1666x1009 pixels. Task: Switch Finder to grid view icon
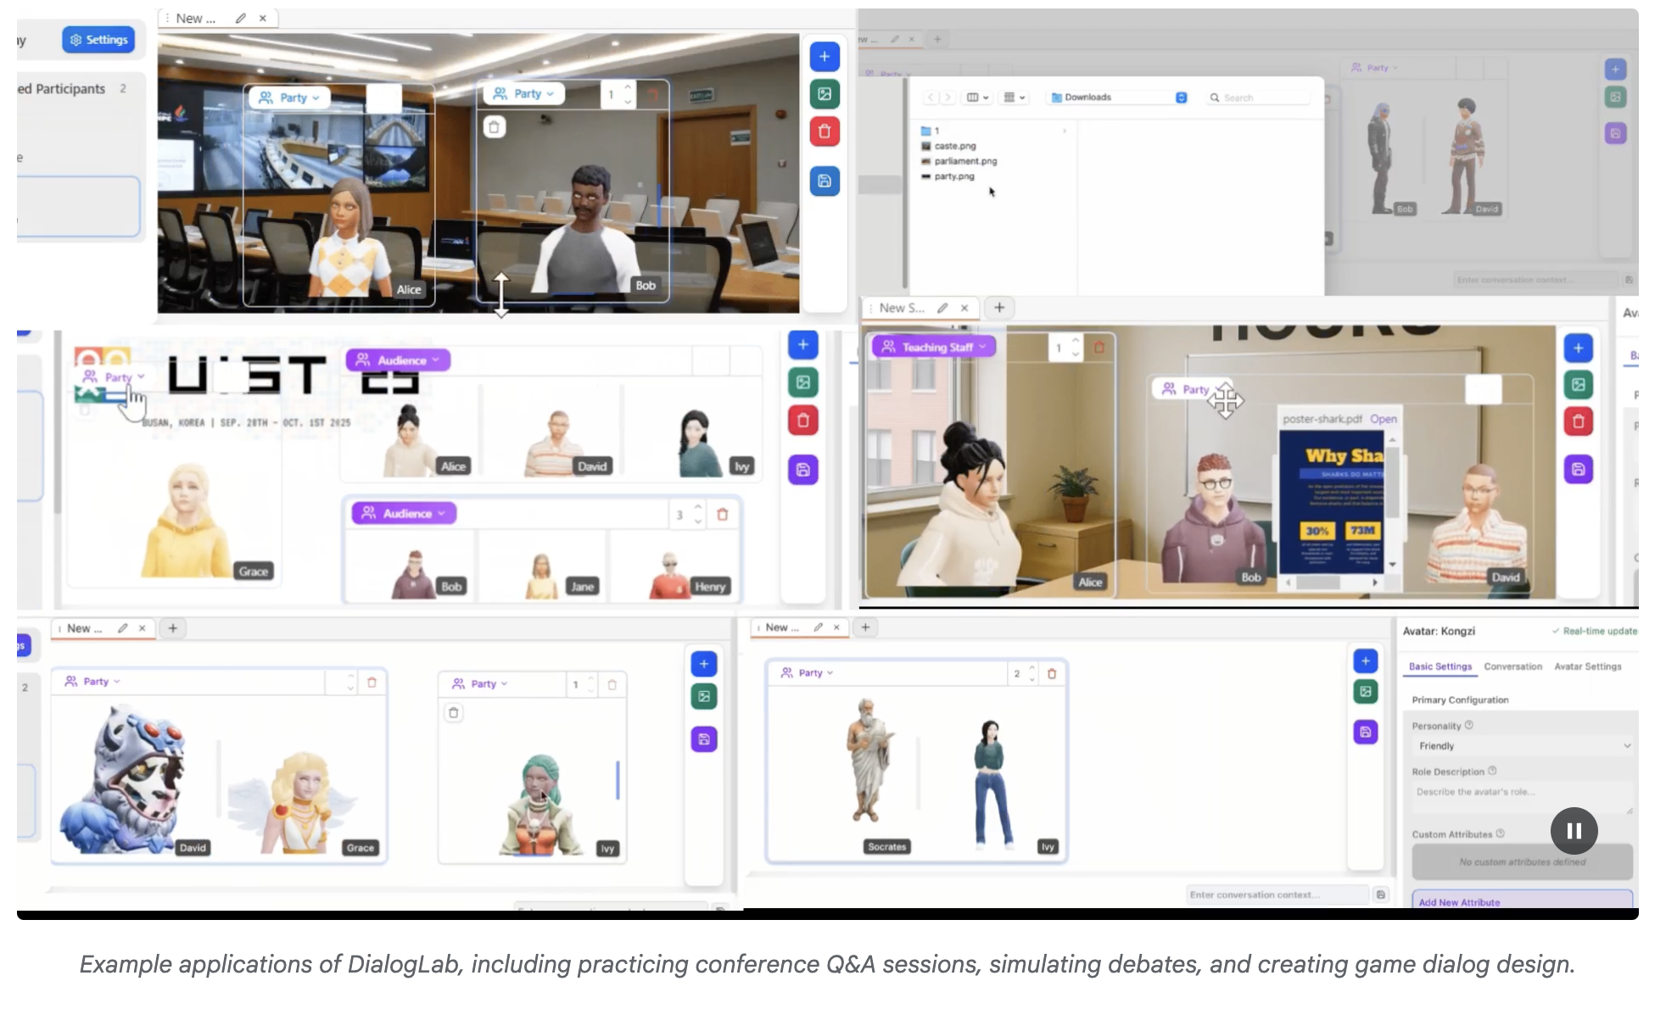[x=1010, y=98]
